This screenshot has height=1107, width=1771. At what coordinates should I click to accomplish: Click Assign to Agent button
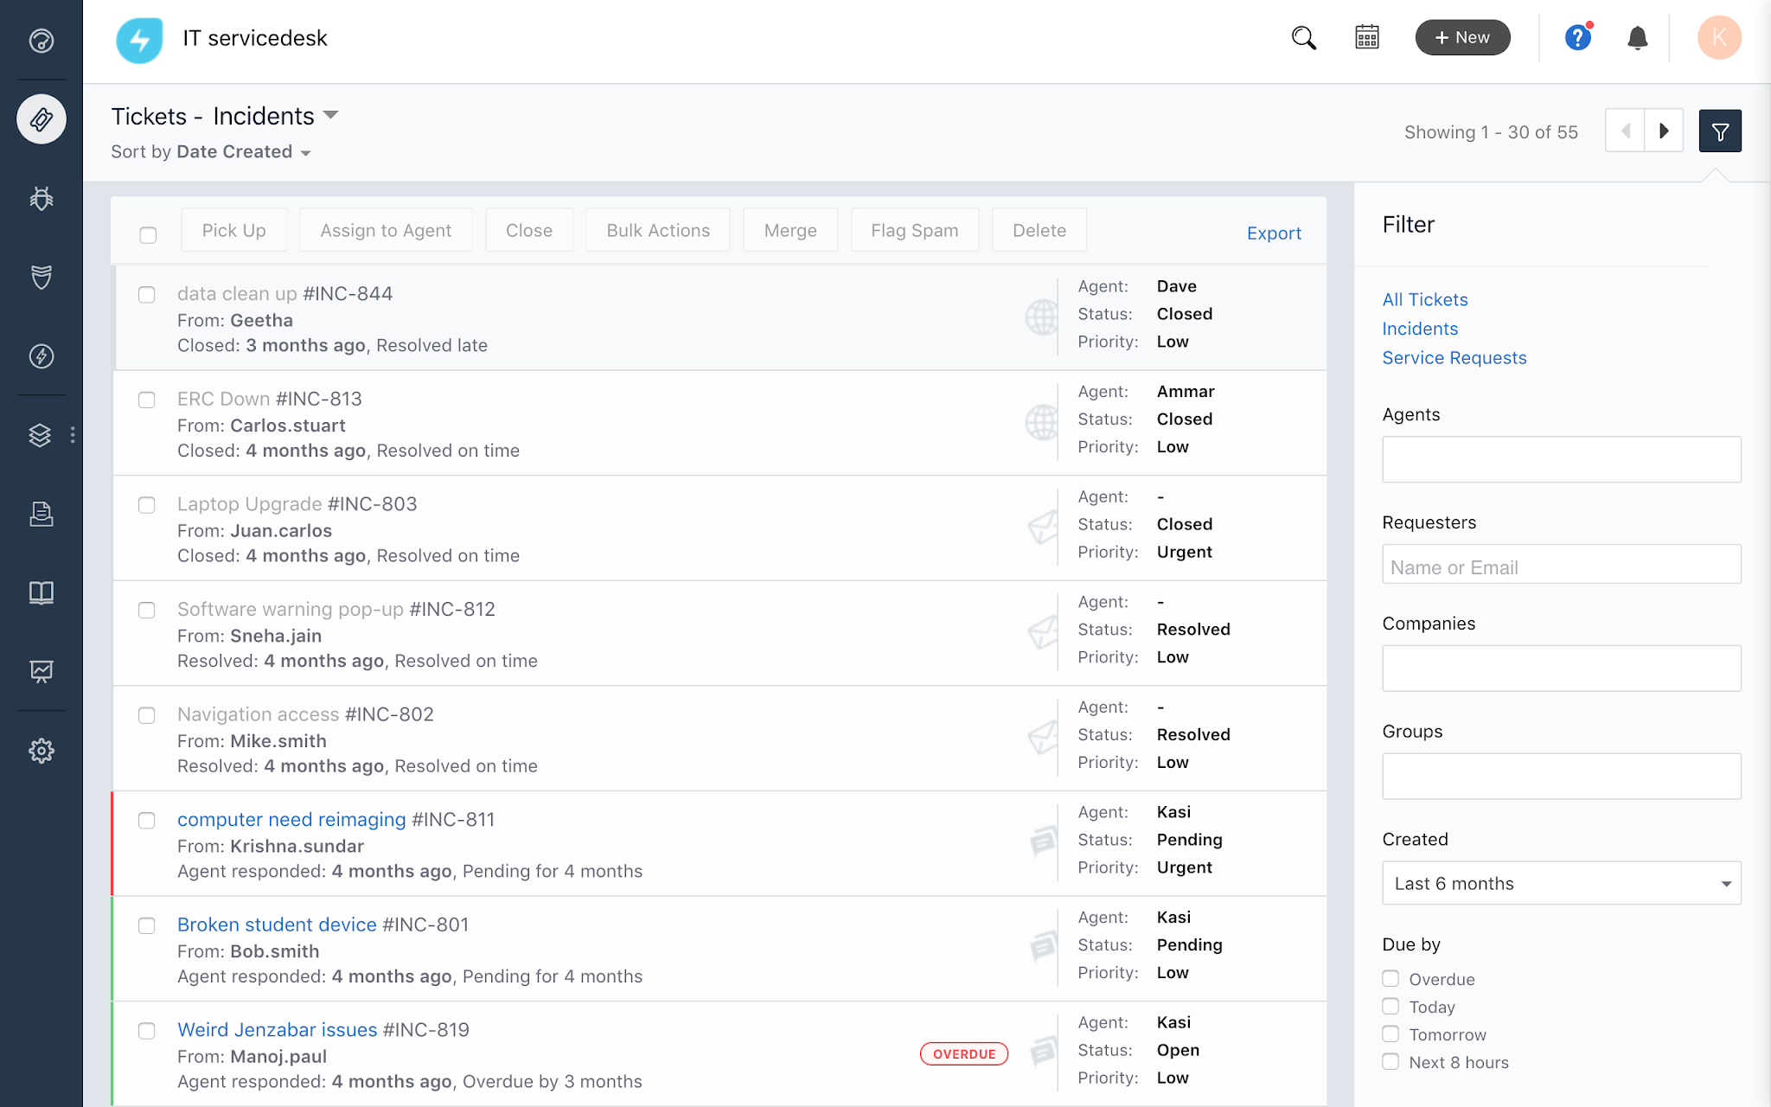coord(386,230)
